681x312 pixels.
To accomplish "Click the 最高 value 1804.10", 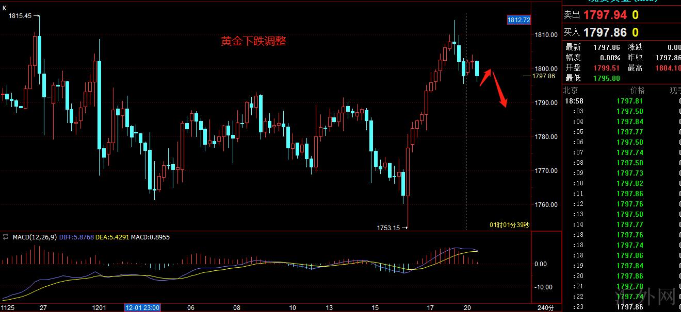I will tap(669, 67).
